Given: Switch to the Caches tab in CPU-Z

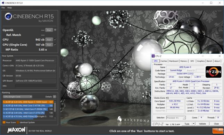Looking at the screenshot, I should coord(164,61).
